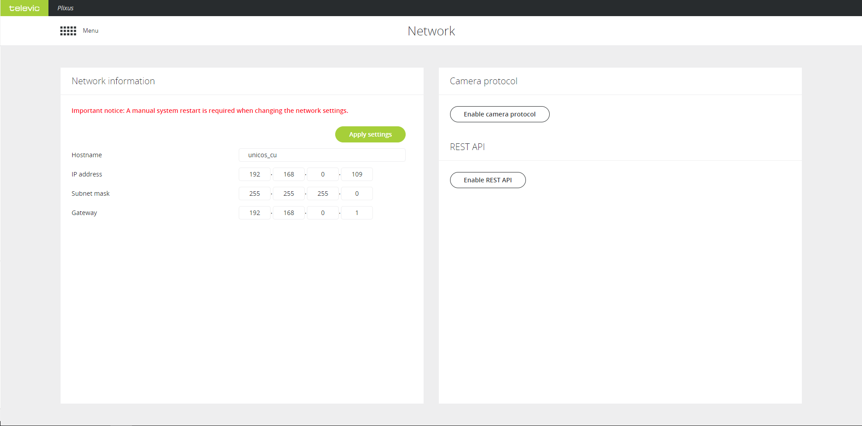862x426 pixels.
Task: Open the Menu grid icon
Action: (x=68, y=31)
